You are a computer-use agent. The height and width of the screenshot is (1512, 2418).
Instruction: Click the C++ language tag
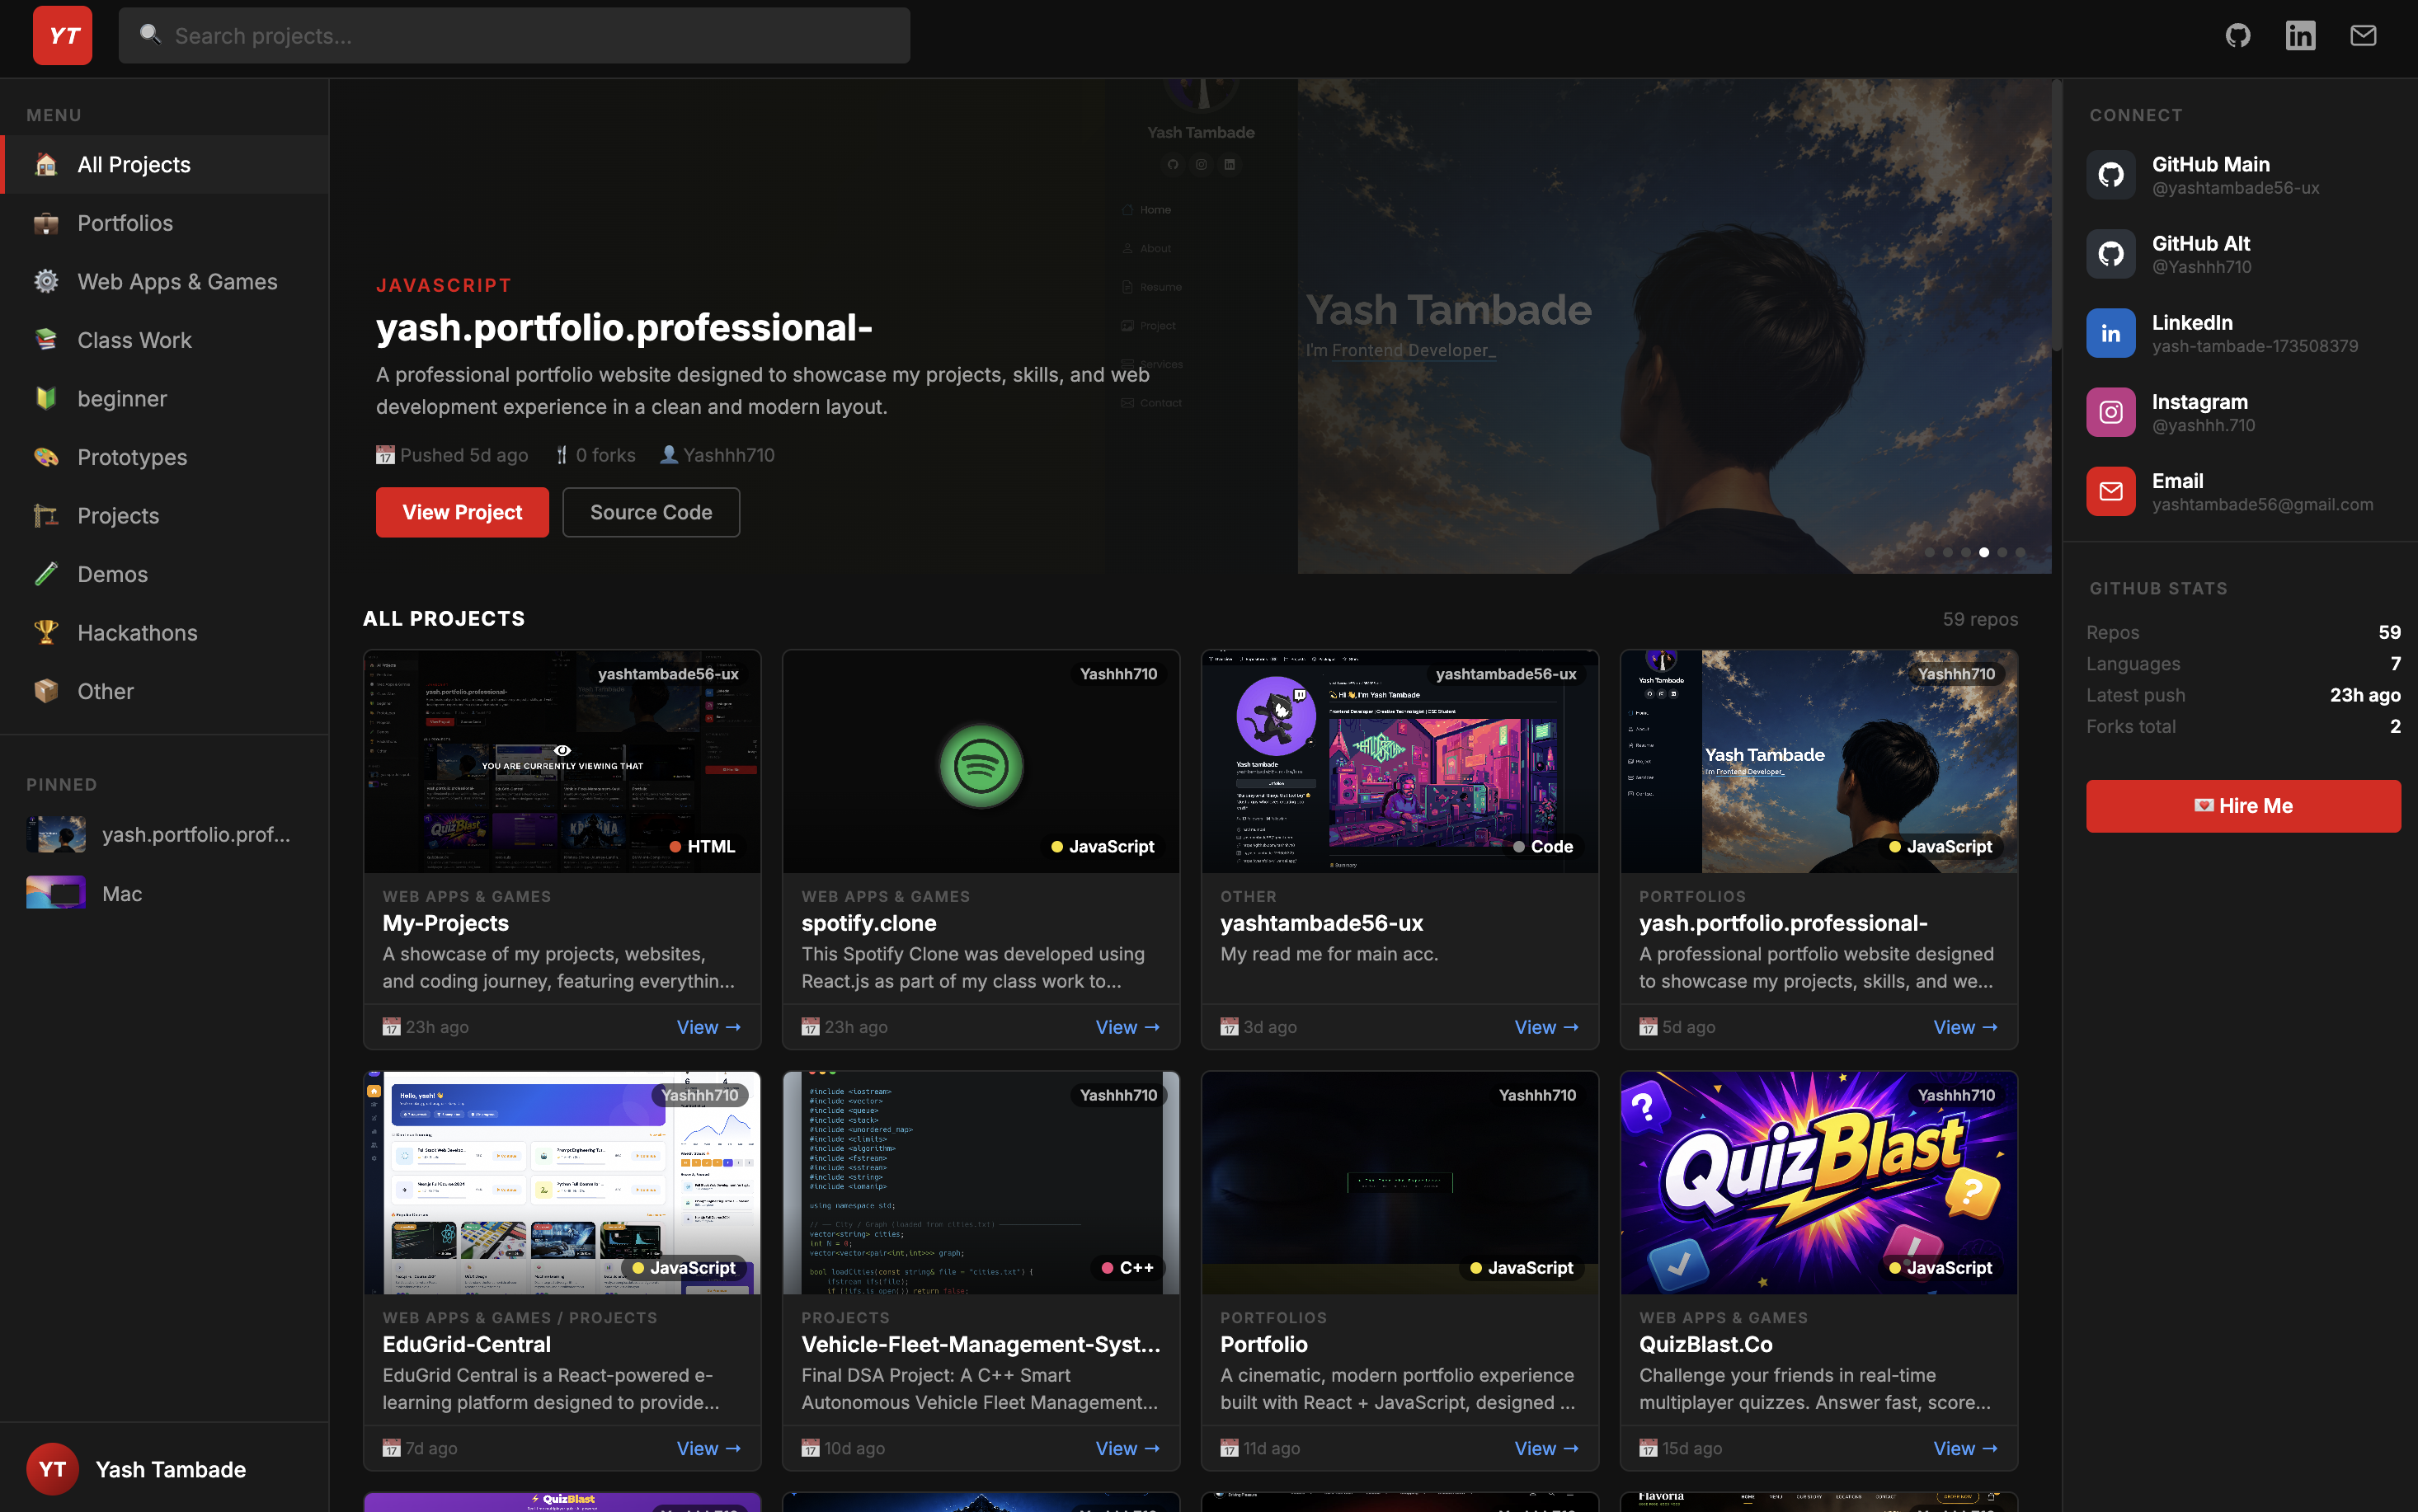(x=1128, y=1267)
